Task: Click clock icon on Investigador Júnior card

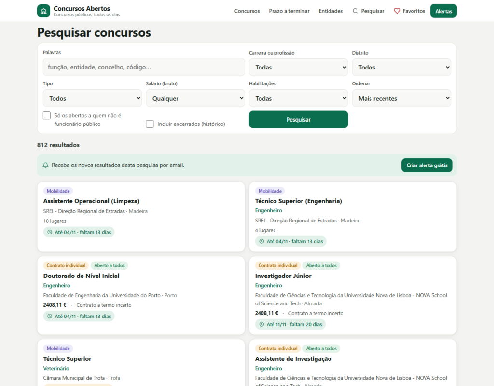Action: (x=261, y=324)
